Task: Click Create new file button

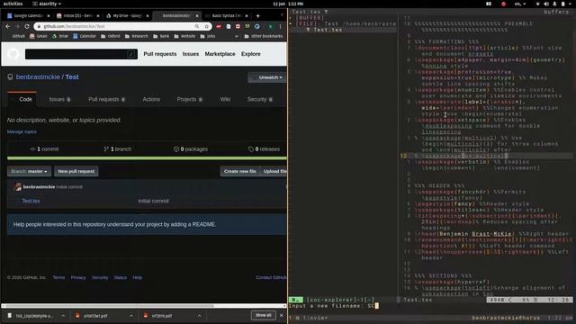Action: 240,171
